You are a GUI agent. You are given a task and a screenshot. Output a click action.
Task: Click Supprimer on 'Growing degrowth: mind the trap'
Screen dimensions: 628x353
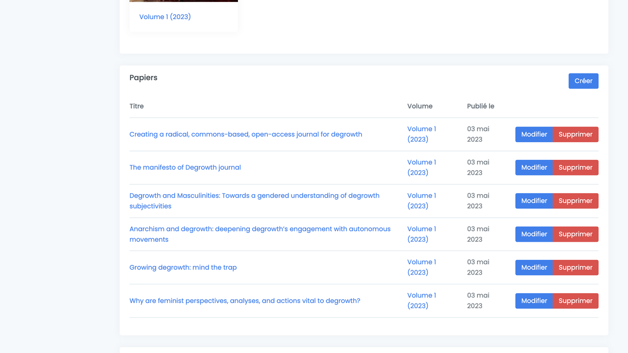[575, 268]
